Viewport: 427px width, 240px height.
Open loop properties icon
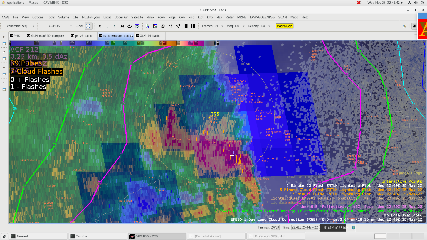tap(137, 26)
